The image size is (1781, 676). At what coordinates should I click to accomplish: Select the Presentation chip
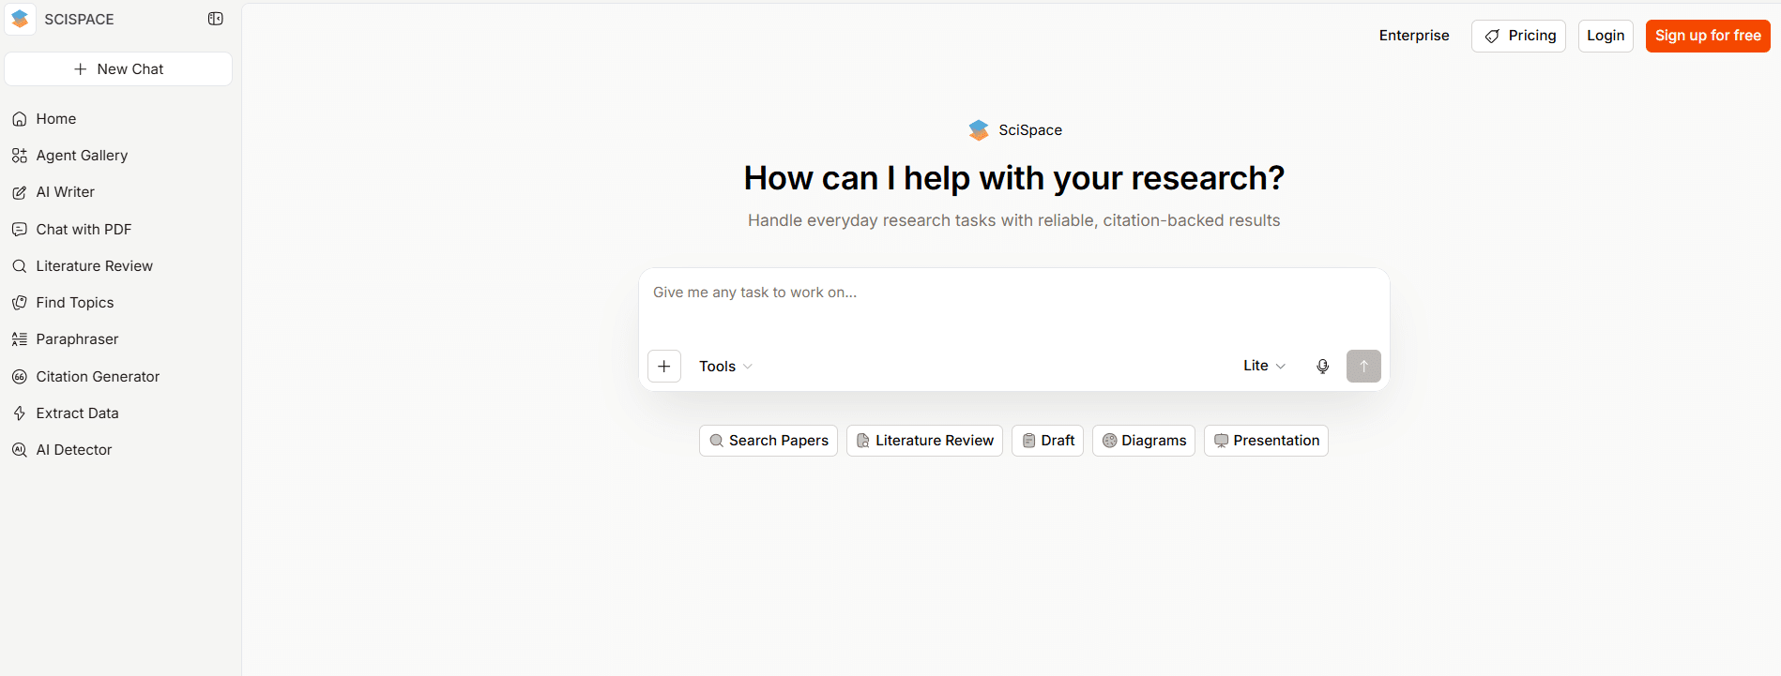[x=1266, y=441]
